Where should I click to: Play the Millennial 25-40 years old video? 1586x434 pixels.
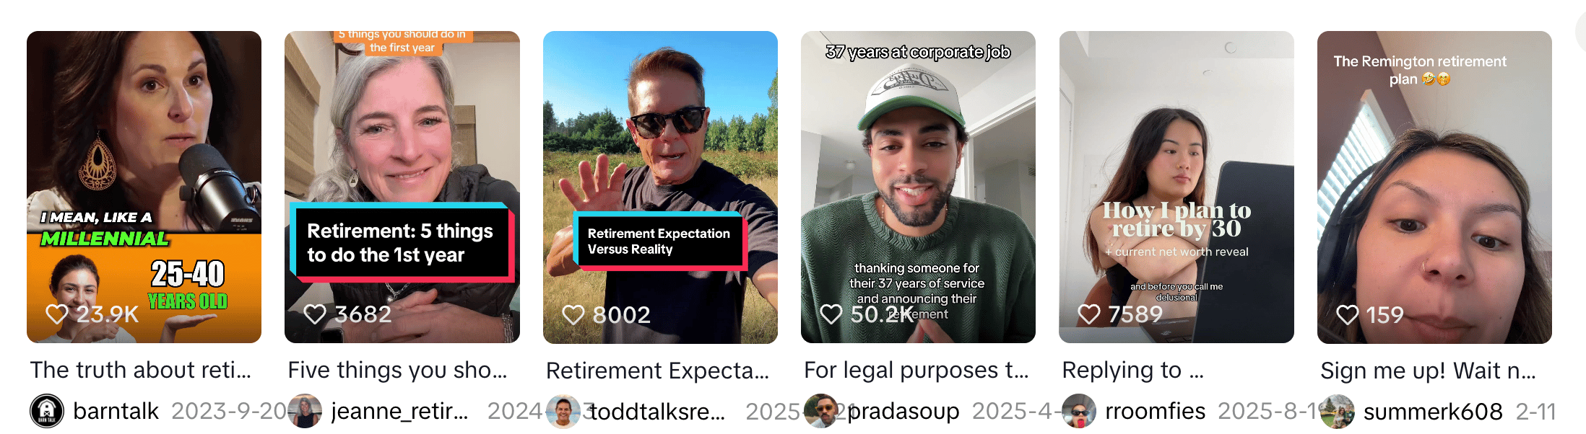(x=144, y=187)
